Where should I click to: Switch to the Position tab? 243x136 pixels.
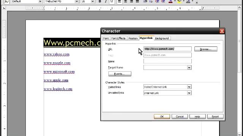click(x=133, y=38)
